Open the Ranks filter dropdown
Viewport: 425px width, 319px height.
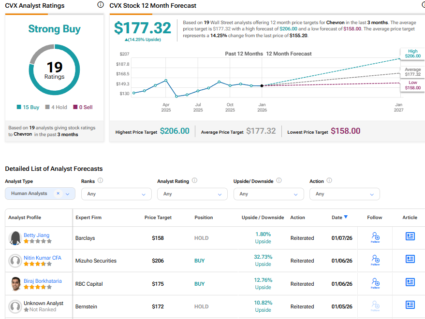[116, 194]
